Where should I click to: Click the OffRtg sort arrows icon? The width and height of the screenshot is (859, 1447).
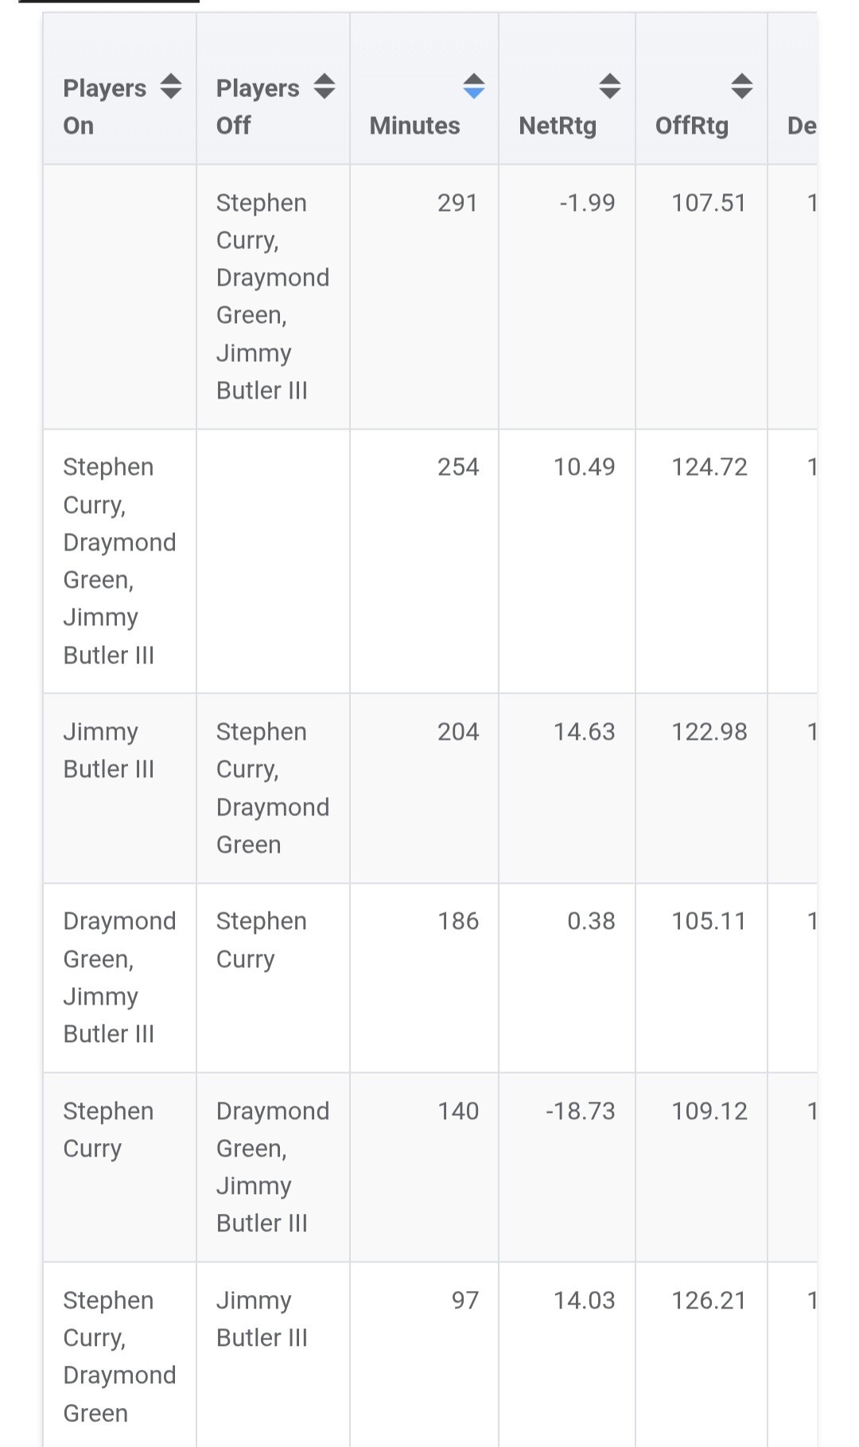point(741,86)
